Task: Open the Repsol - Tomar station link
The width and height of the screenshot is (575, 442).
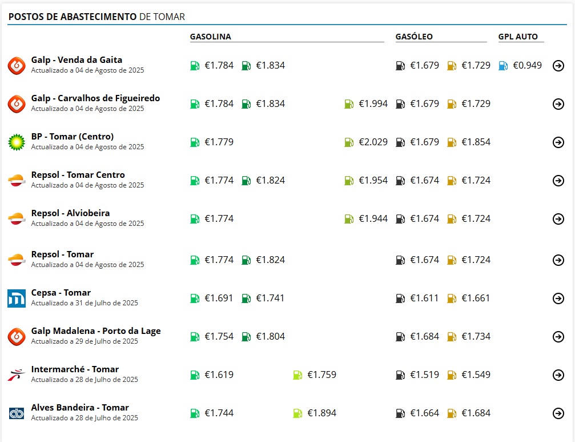Action: [62, 254]
